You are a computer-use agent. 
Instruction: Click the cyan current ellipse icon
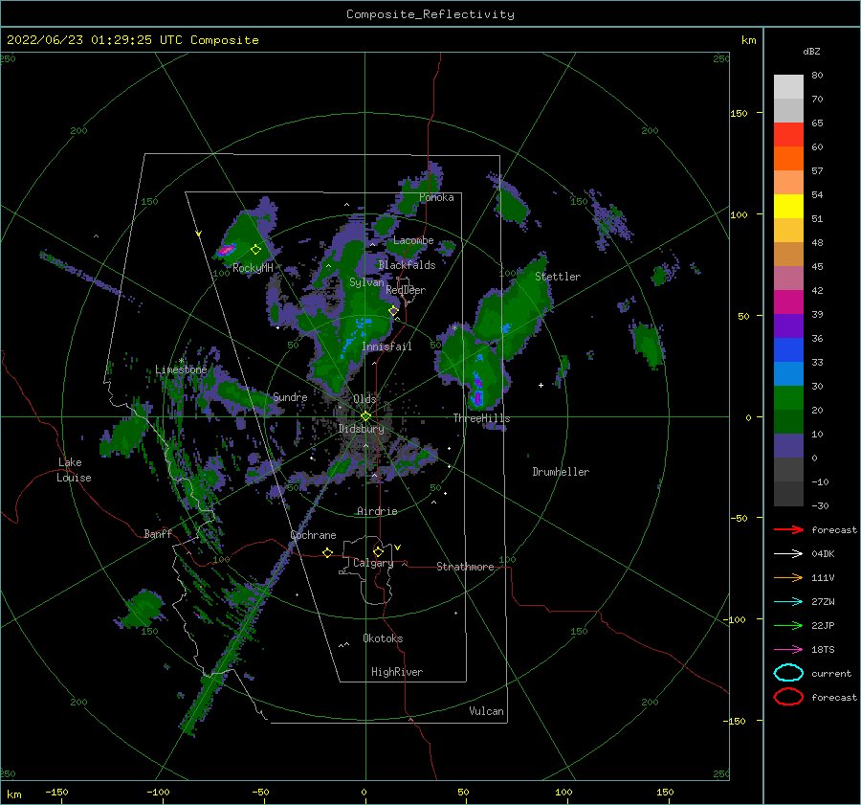[x=788, y=673]
